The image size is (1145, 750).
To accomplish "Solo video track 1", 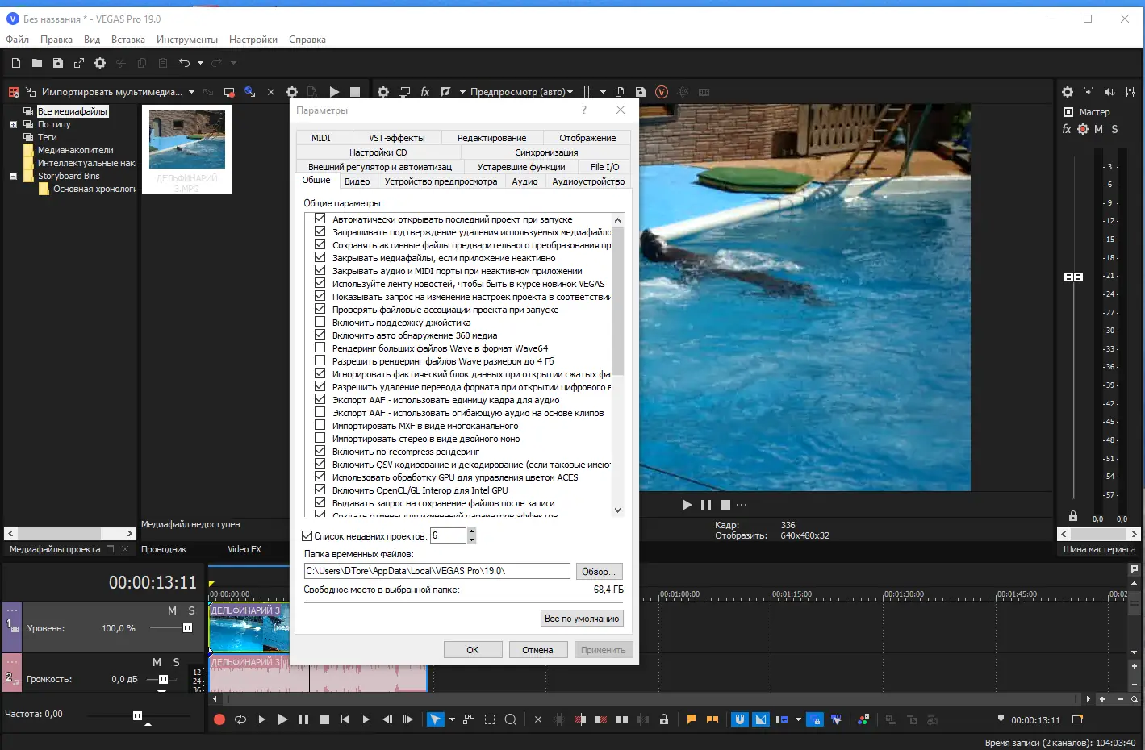I will tap(191, 610).
